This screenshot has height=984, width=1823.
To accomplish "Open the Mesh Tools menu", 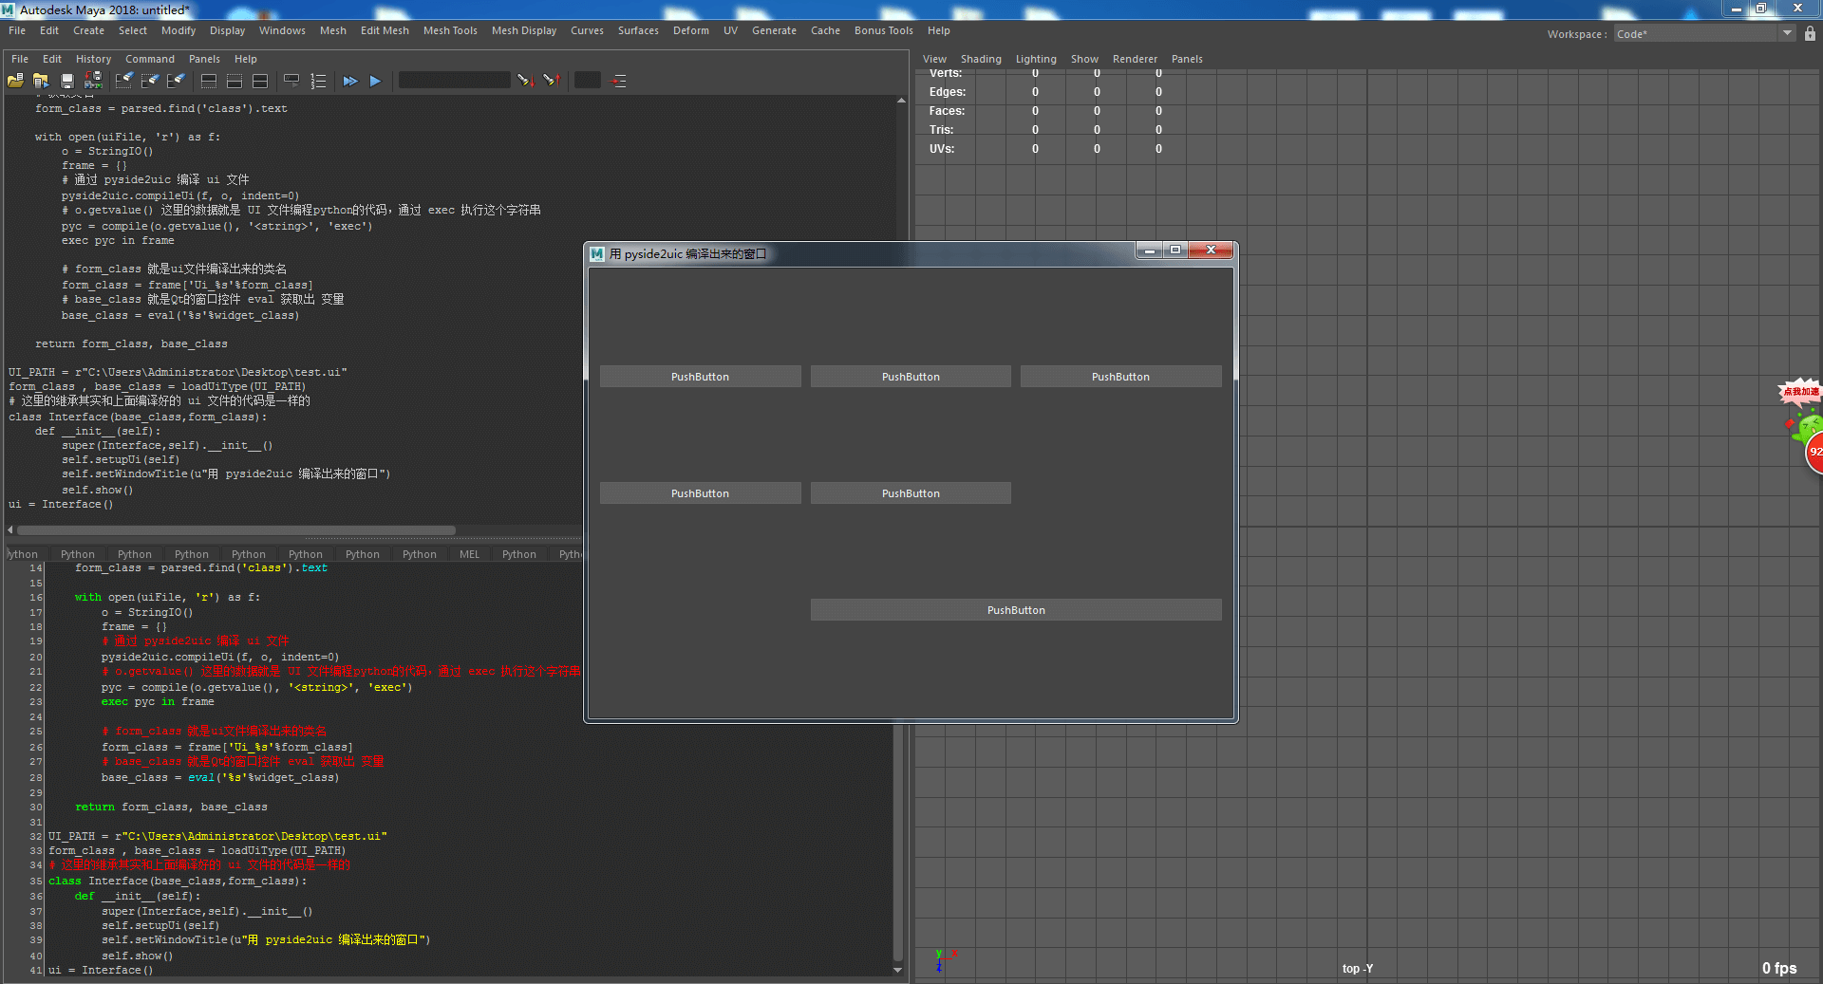I will point(450,30).
